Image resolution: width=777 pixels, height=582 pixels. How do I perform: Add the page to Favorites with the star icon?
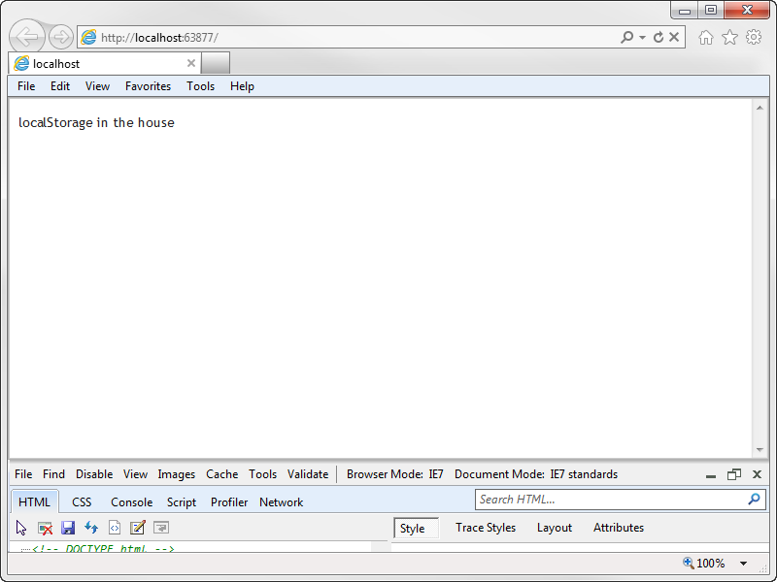click(730, 36)
